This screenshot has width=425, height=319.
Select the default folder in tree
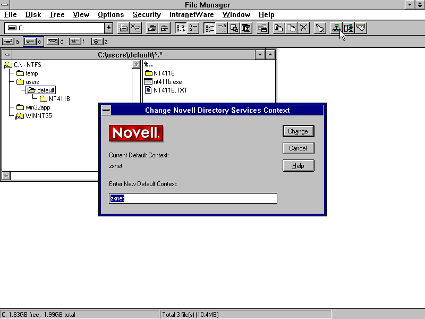click(41, 90)
